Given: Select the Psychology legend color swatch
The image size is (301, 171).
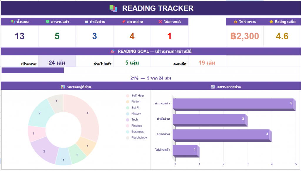Looking at the screenshot, I should tap(128, 138).
